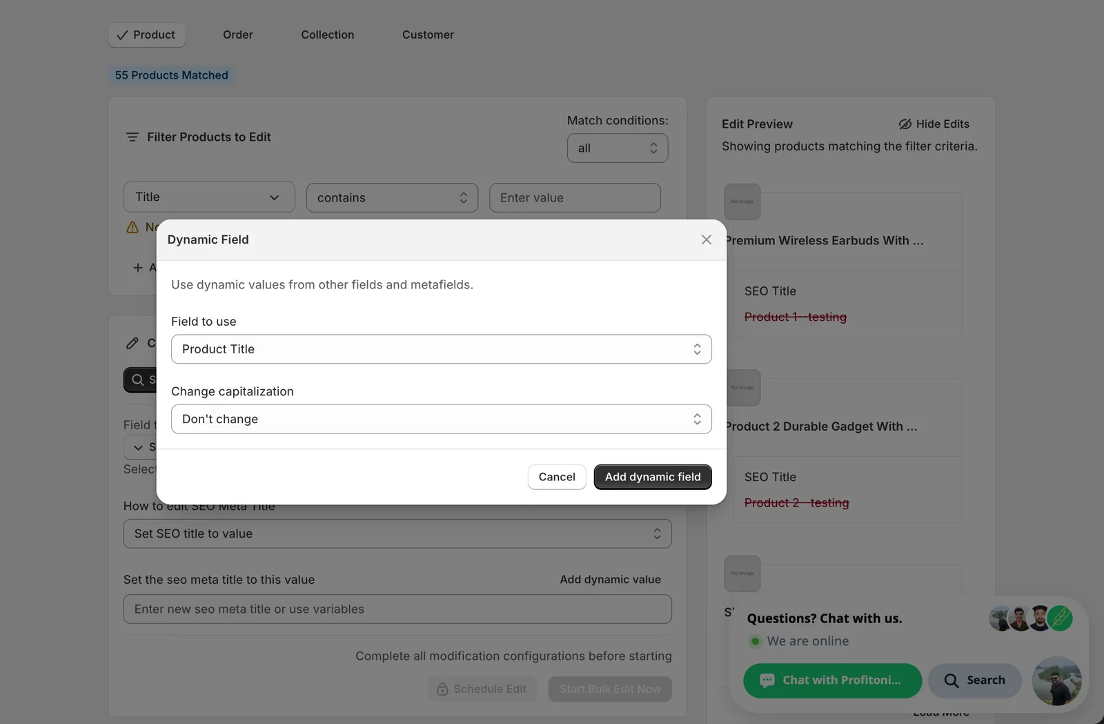The image size is (1104, 724).
Task: Switch to the Order tab
Action: point(238,35)
